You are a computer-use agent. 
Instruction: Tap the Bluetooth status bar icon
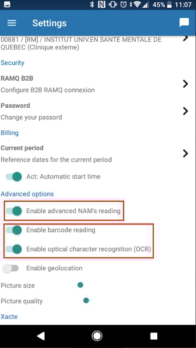(92, 4)
